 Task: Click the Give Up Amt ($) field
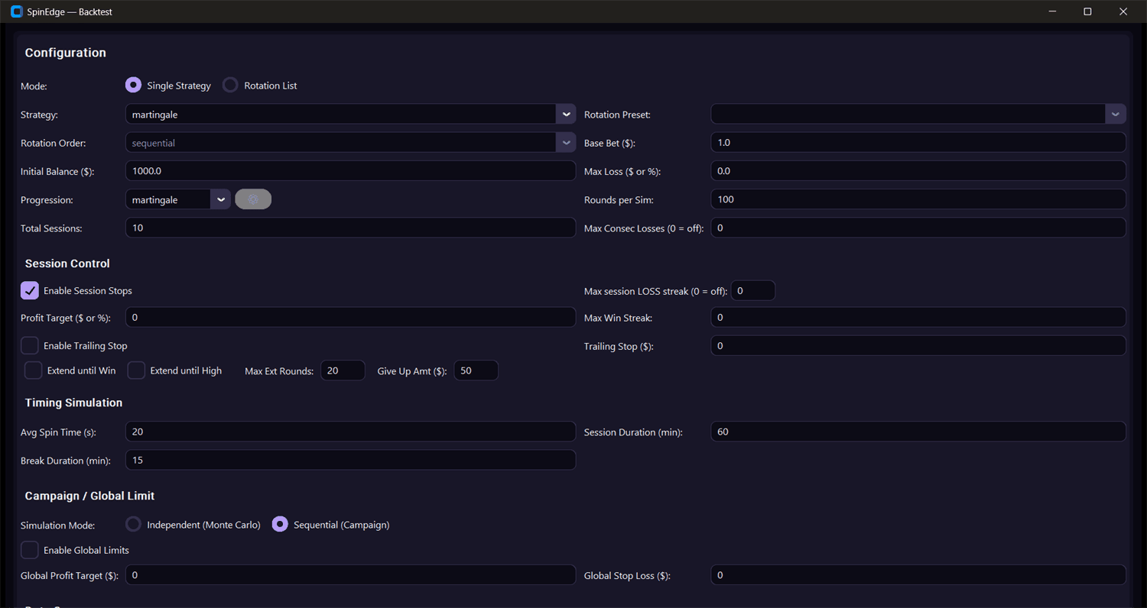[x=476, y=370]
